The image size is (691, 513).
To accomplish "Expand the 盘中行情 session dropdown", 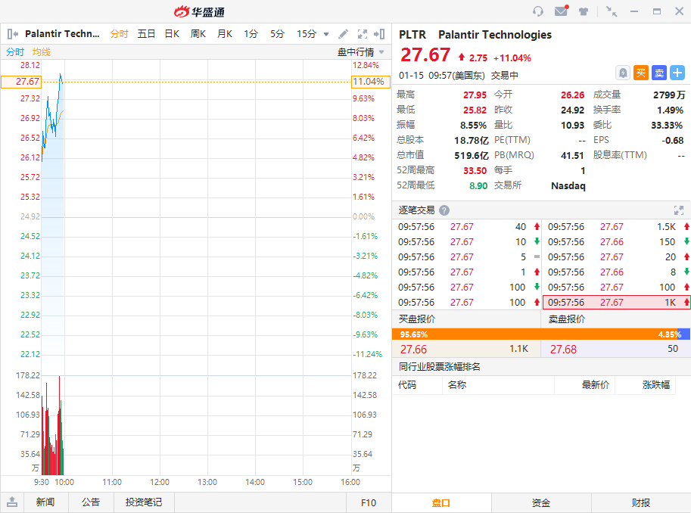I will (x=381, y=52).
